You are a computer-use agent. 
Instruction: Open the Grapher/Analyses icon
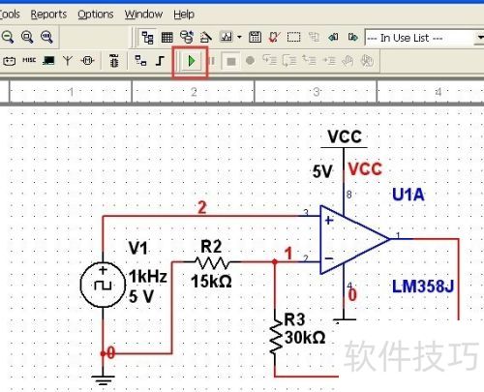227,37
